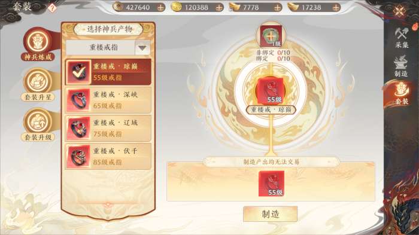Click the central 重楼戒·琼巅 ring slot
The width and height of the screenshot is (419, 235).
click(x=271, y=90)
